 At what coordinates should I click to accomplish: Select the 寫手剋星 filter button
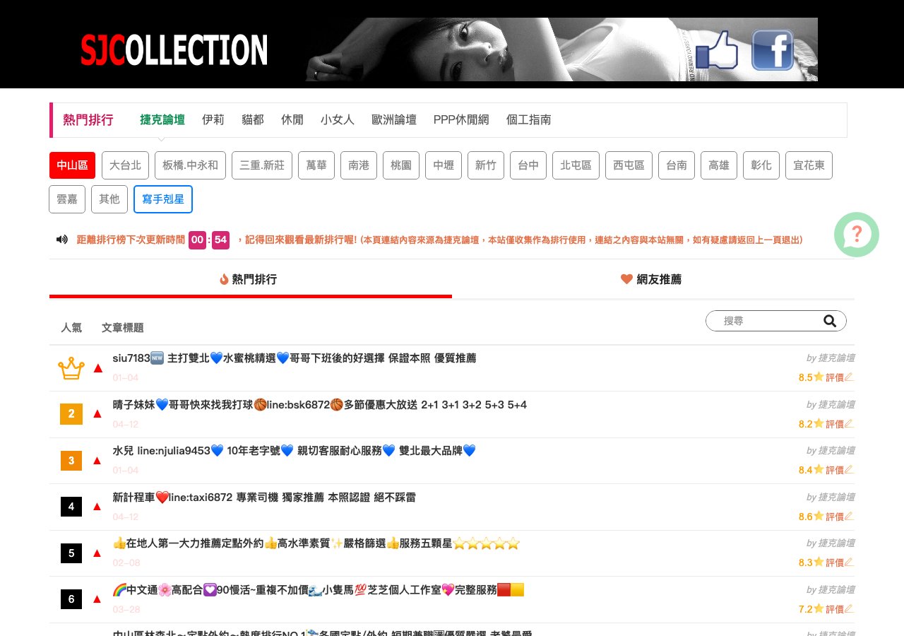point(162,199)
